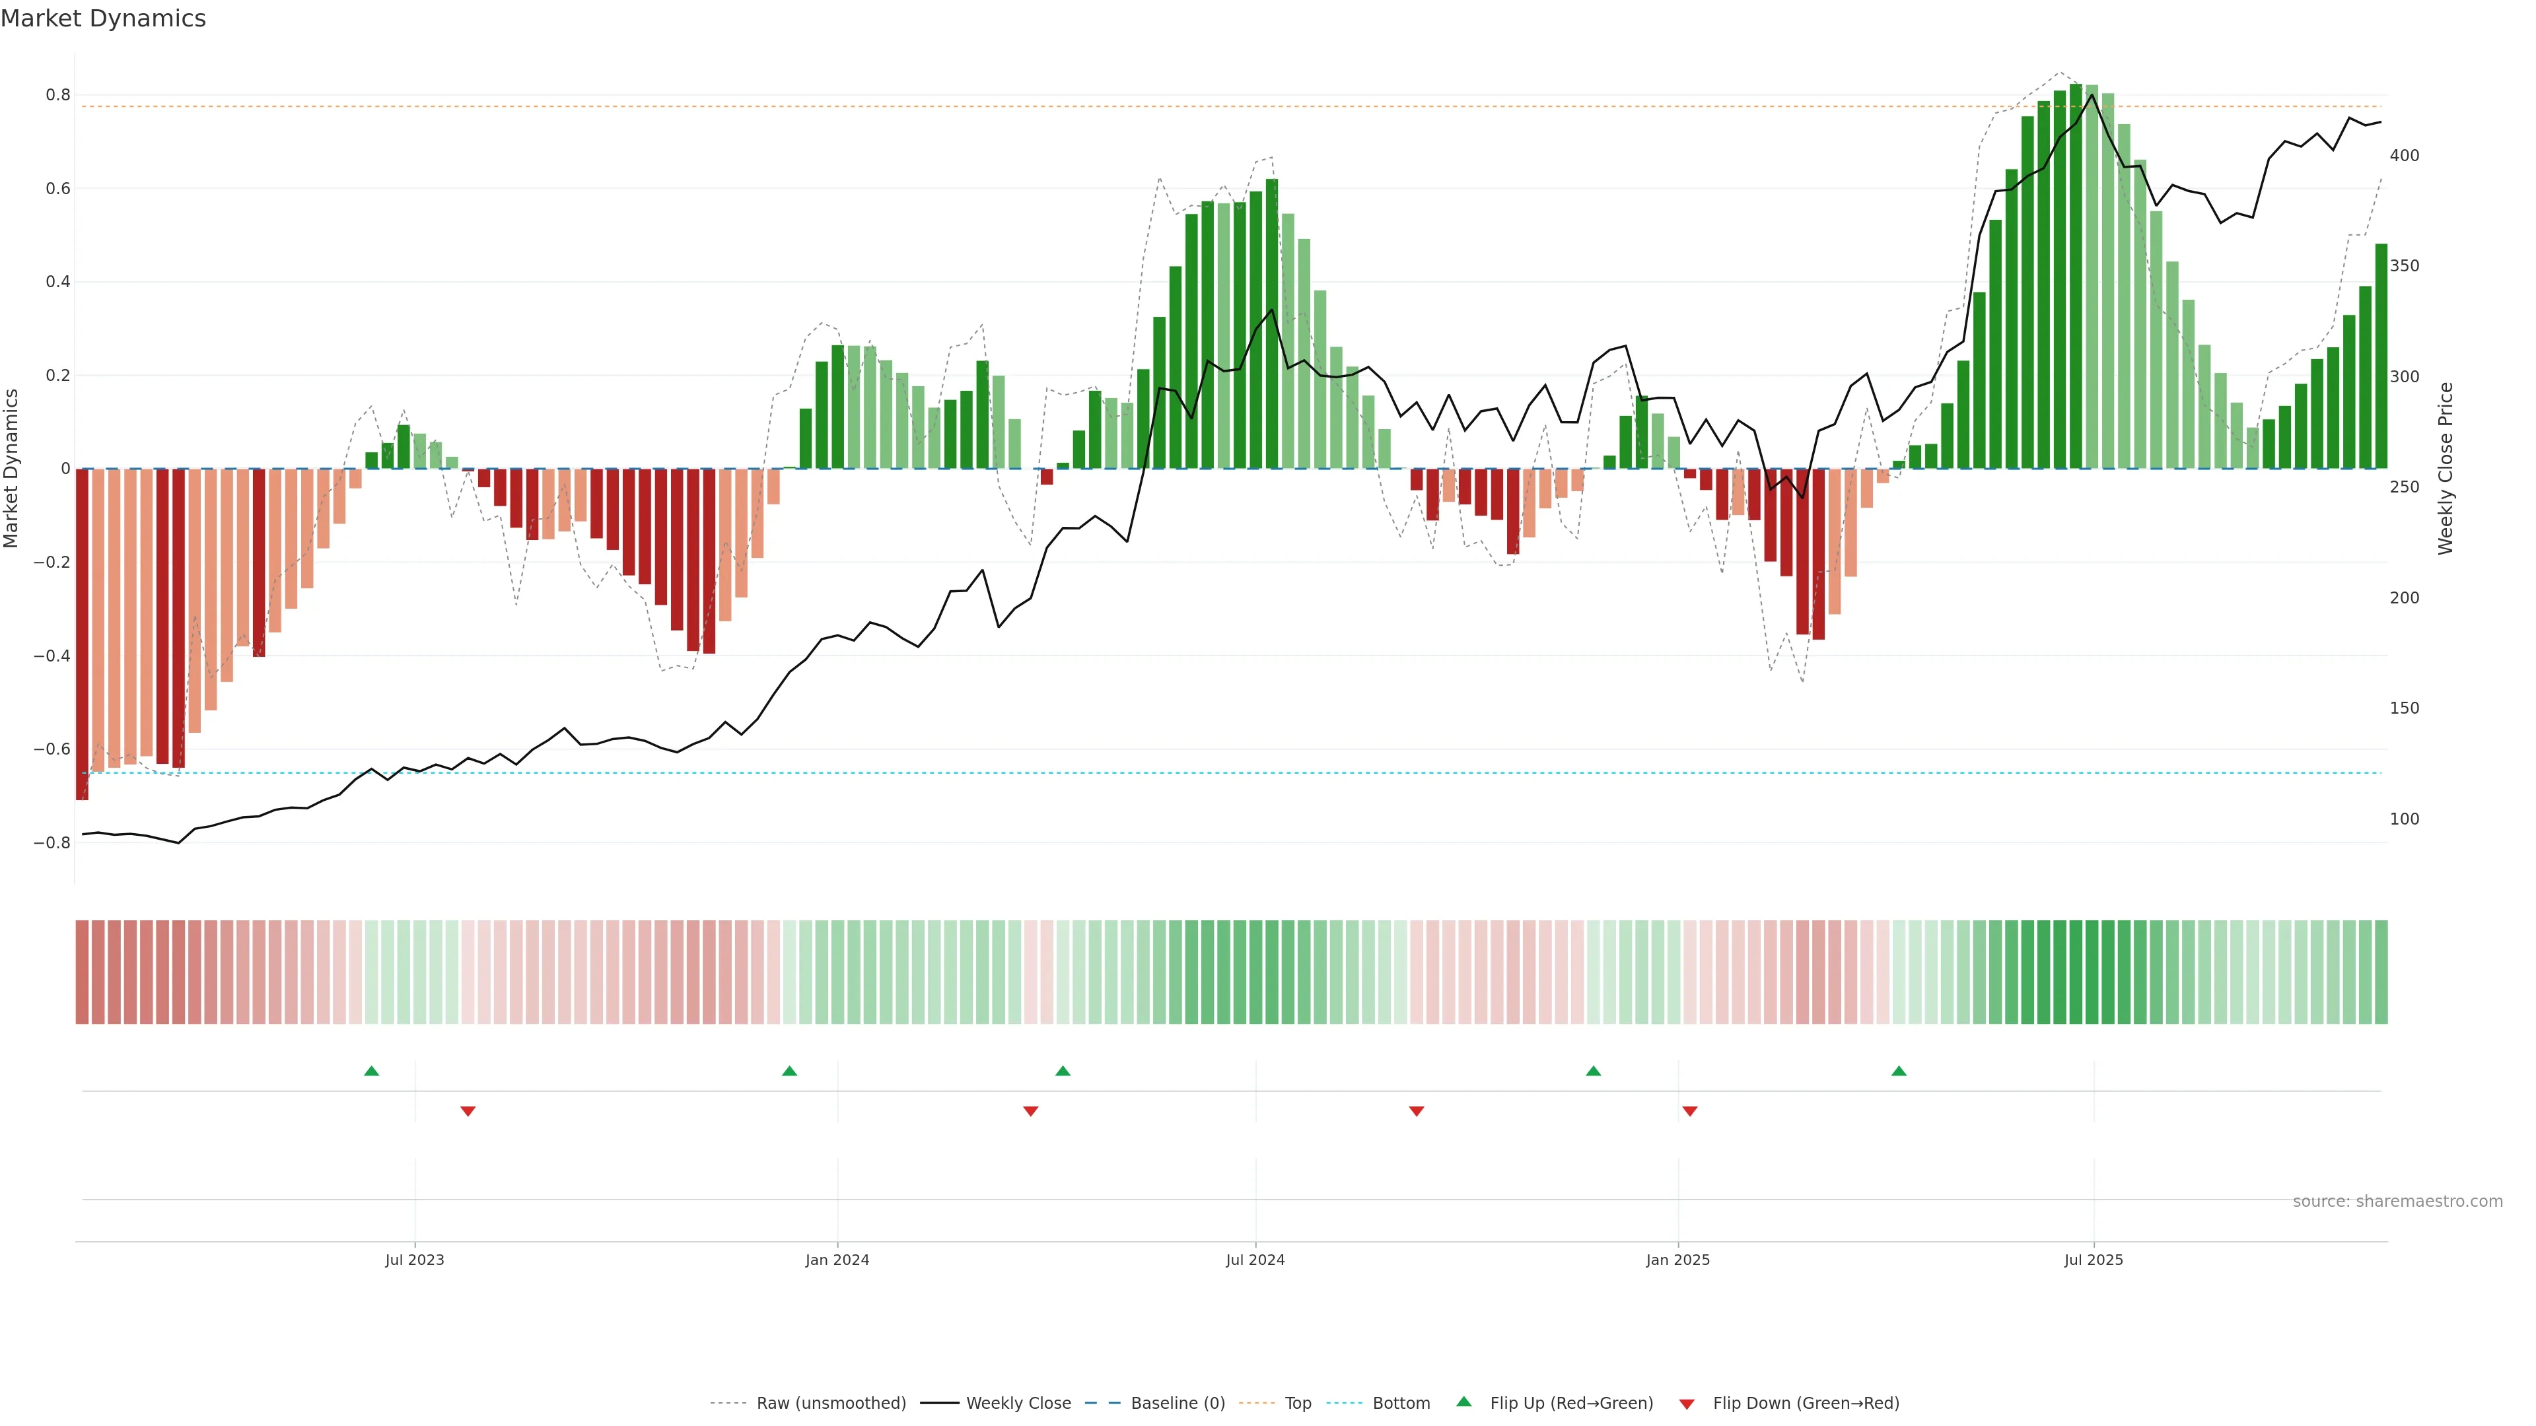Viewport: 2536px width, 1426px height.
Task: Click the first green Flip Up marker before Jul 2023
Action: (371, 1071)
